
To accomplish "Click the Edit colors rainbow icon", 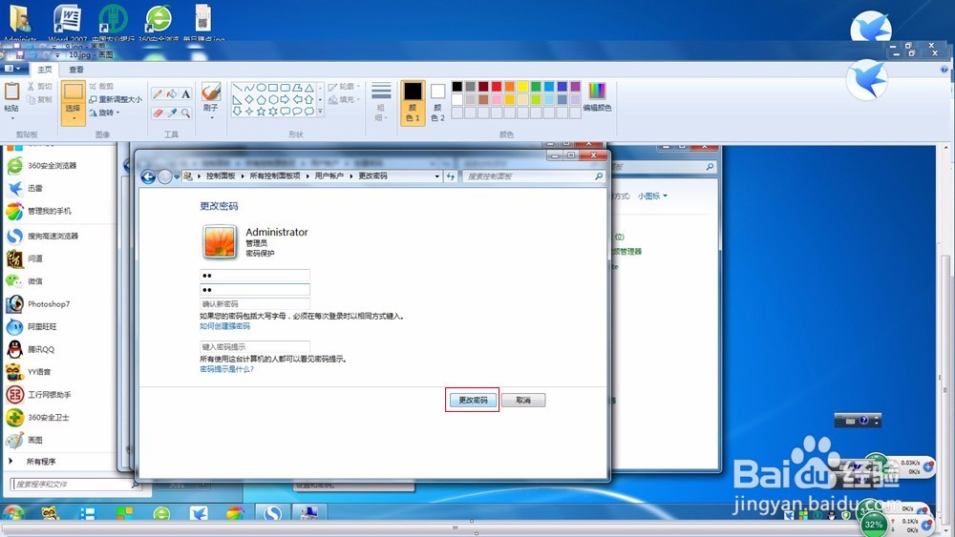I will (x=597, y=92).
